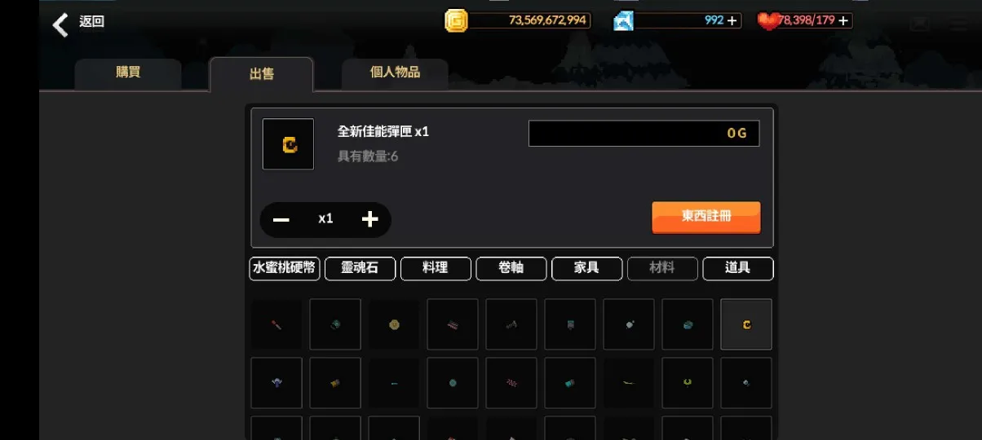Decrease quantity with the minus button
This screenshot has width=982, height=440.
pyautogui.click(x=281, y=219)
